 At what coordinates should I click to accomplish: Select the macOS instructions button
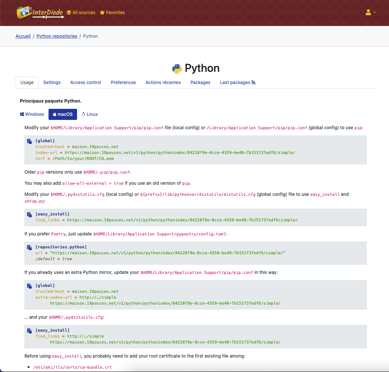pyautogui.click(x=63, y=114)
